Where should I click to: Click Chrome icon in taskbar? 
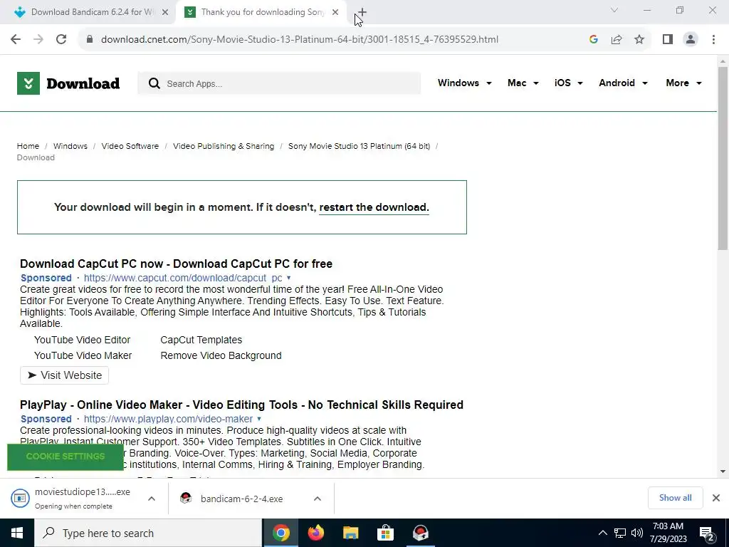[281, 533]
